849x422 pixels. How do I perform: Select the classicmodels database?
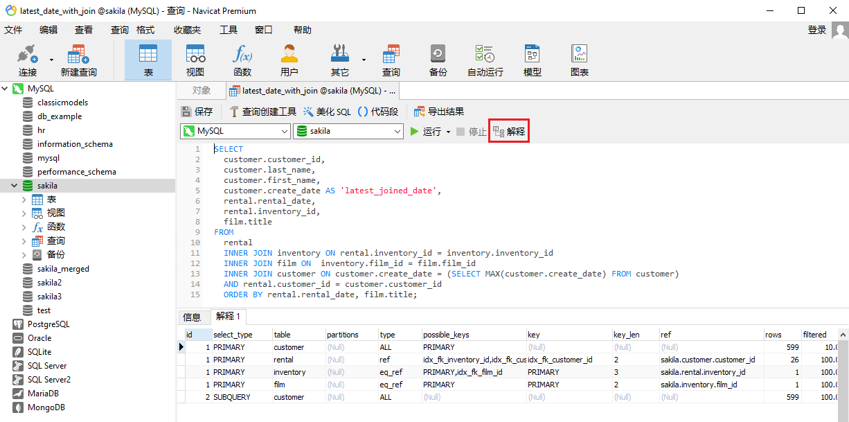[x=62, y=103]
